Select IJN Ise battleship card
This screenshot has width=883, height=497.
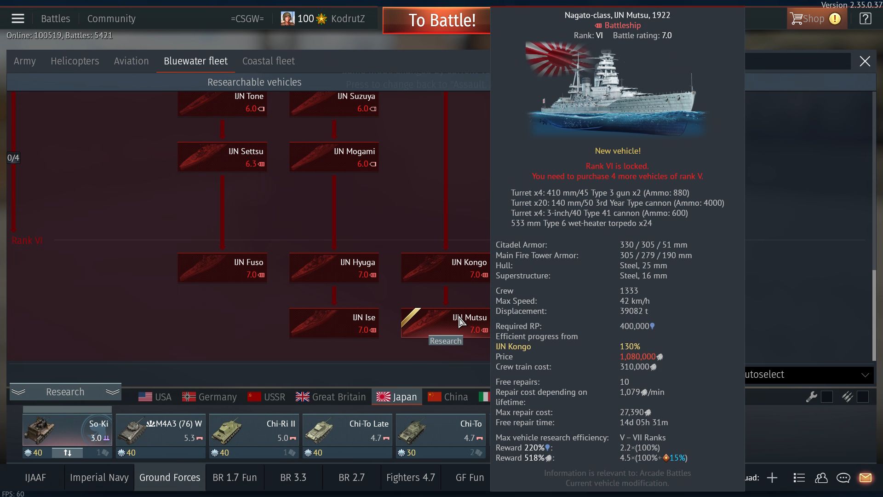(334, 323)
